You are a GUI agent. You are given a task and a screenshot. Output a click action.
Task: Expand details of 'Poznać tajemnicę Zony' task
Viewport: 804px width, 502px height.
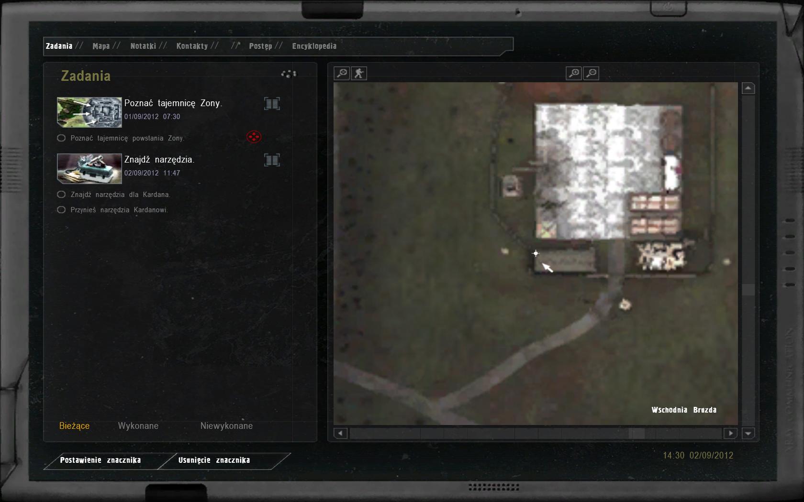(272, 104)
